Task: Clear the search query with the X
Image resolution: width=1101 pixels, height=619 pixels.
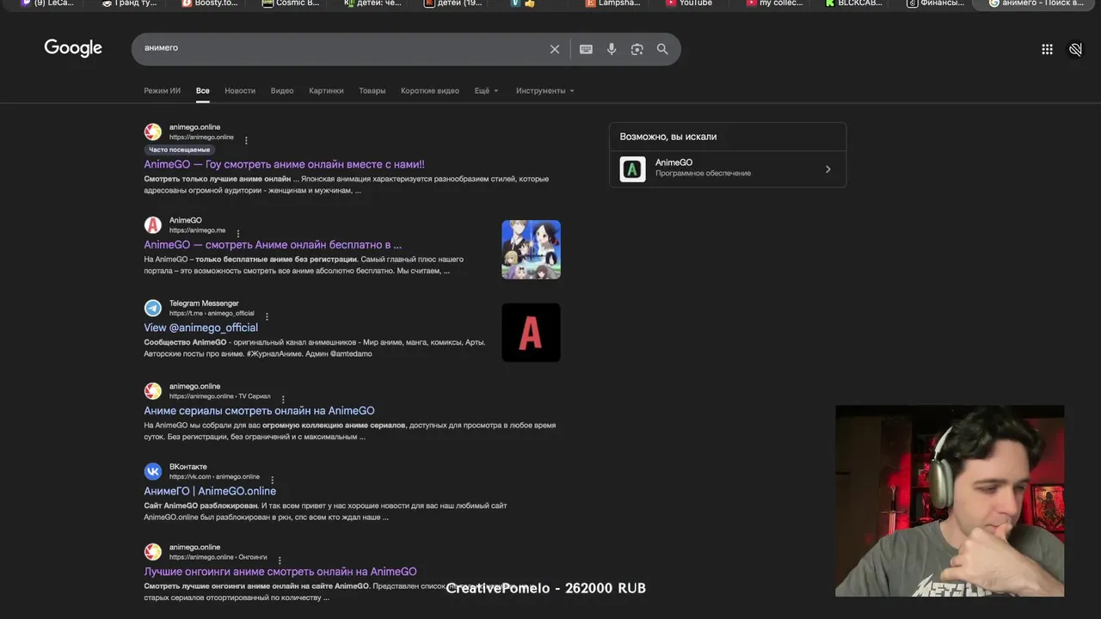Action: 555,49
